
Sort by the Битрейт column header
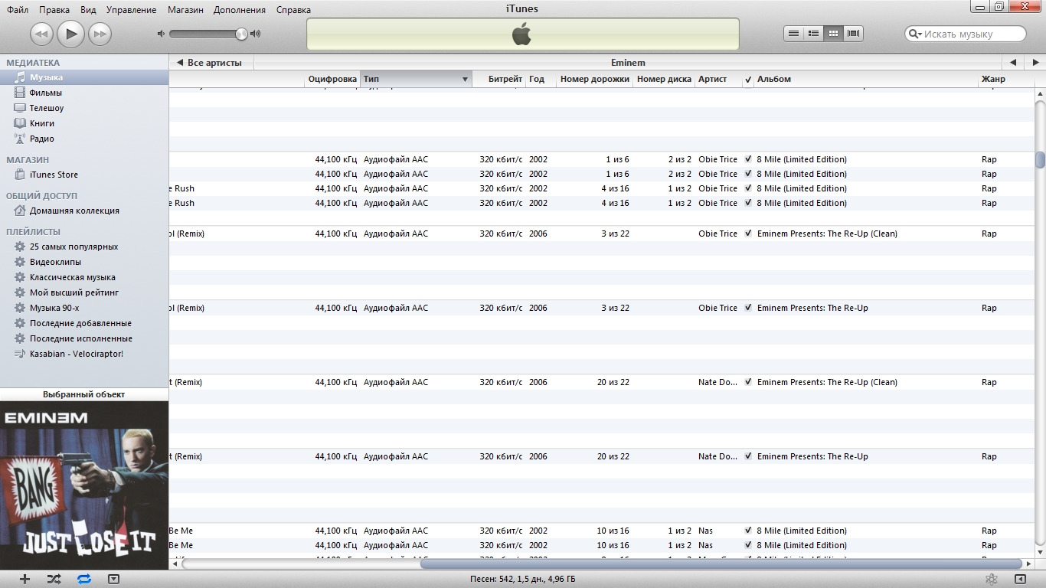click(498, 80)
